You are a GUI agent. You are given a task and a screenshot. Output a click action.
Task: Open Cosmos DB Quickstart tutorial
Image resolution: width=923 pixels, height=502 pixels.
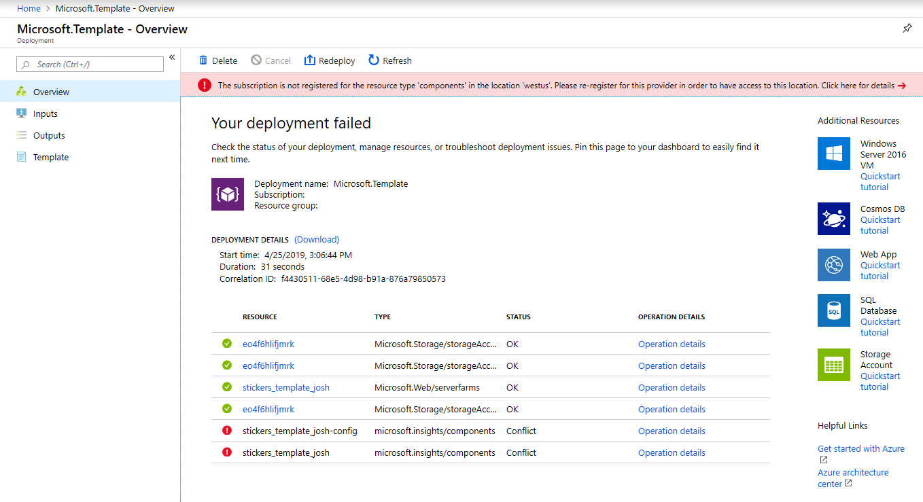coord(880,225)
